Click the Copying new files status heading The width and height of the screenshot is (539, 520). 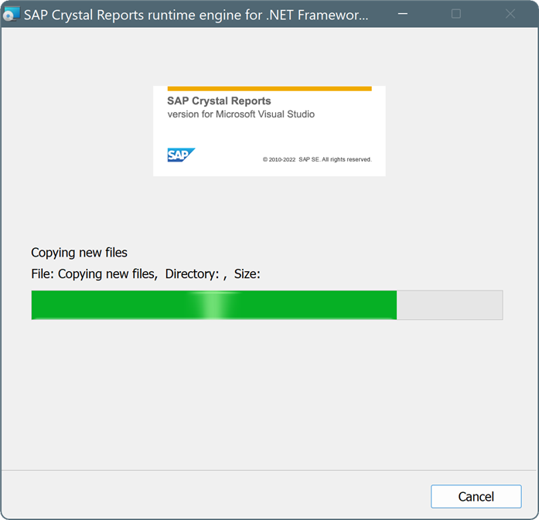(x=79, y=253)
